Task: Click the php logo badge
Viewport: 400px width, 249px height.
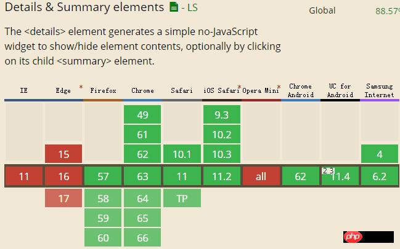Action: tap(335, 237)
